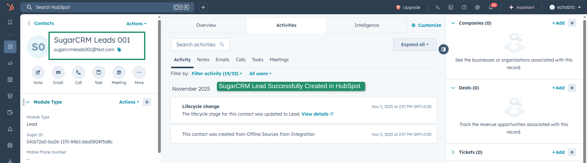This screenshot has height=163, width=587.
Task: Add a company association
Action: point(558,23)
